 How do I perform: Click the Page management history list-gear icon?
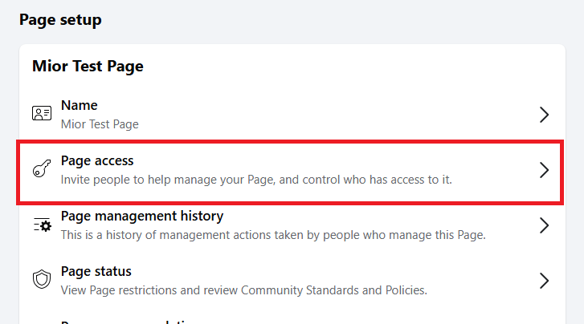click(x=42, y=225)
